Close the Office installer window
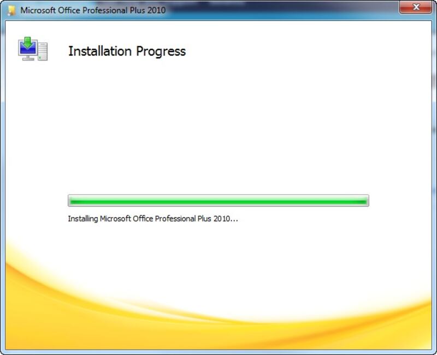 (x=417, y=8)
